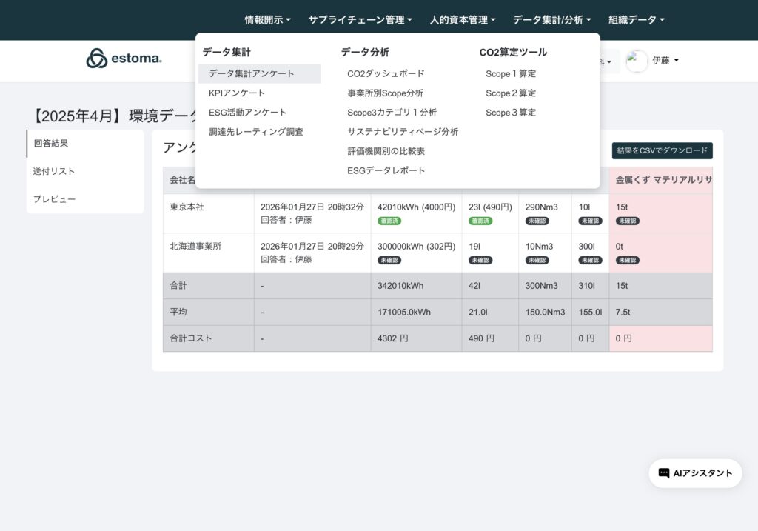Open the AIアシスタント chat button

click(695, 473)
